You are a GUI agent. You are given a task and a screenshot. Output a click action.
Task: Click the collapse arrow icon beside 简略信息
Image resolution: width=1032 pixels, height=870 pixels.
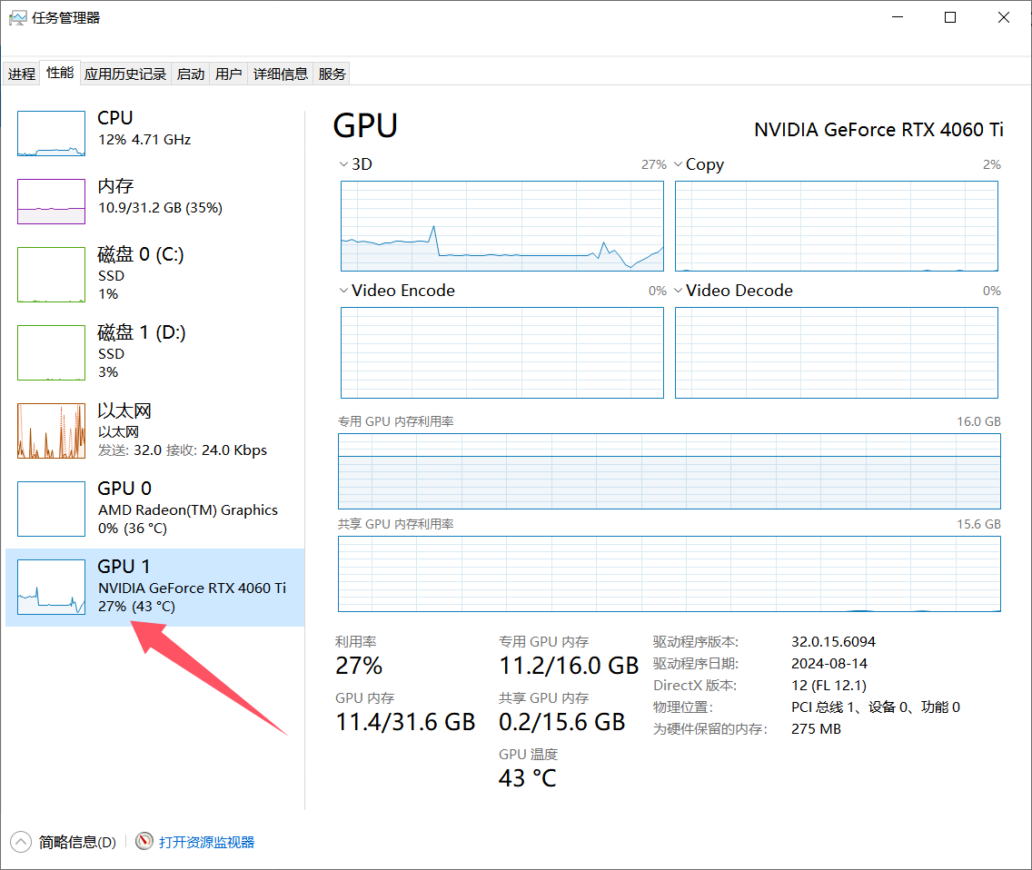[21, 842]
